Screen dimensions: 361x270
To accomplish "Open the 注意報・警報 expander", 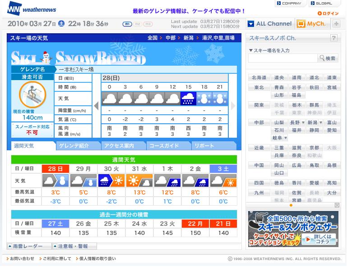I will pyautogui.click(x=74, y=246).
